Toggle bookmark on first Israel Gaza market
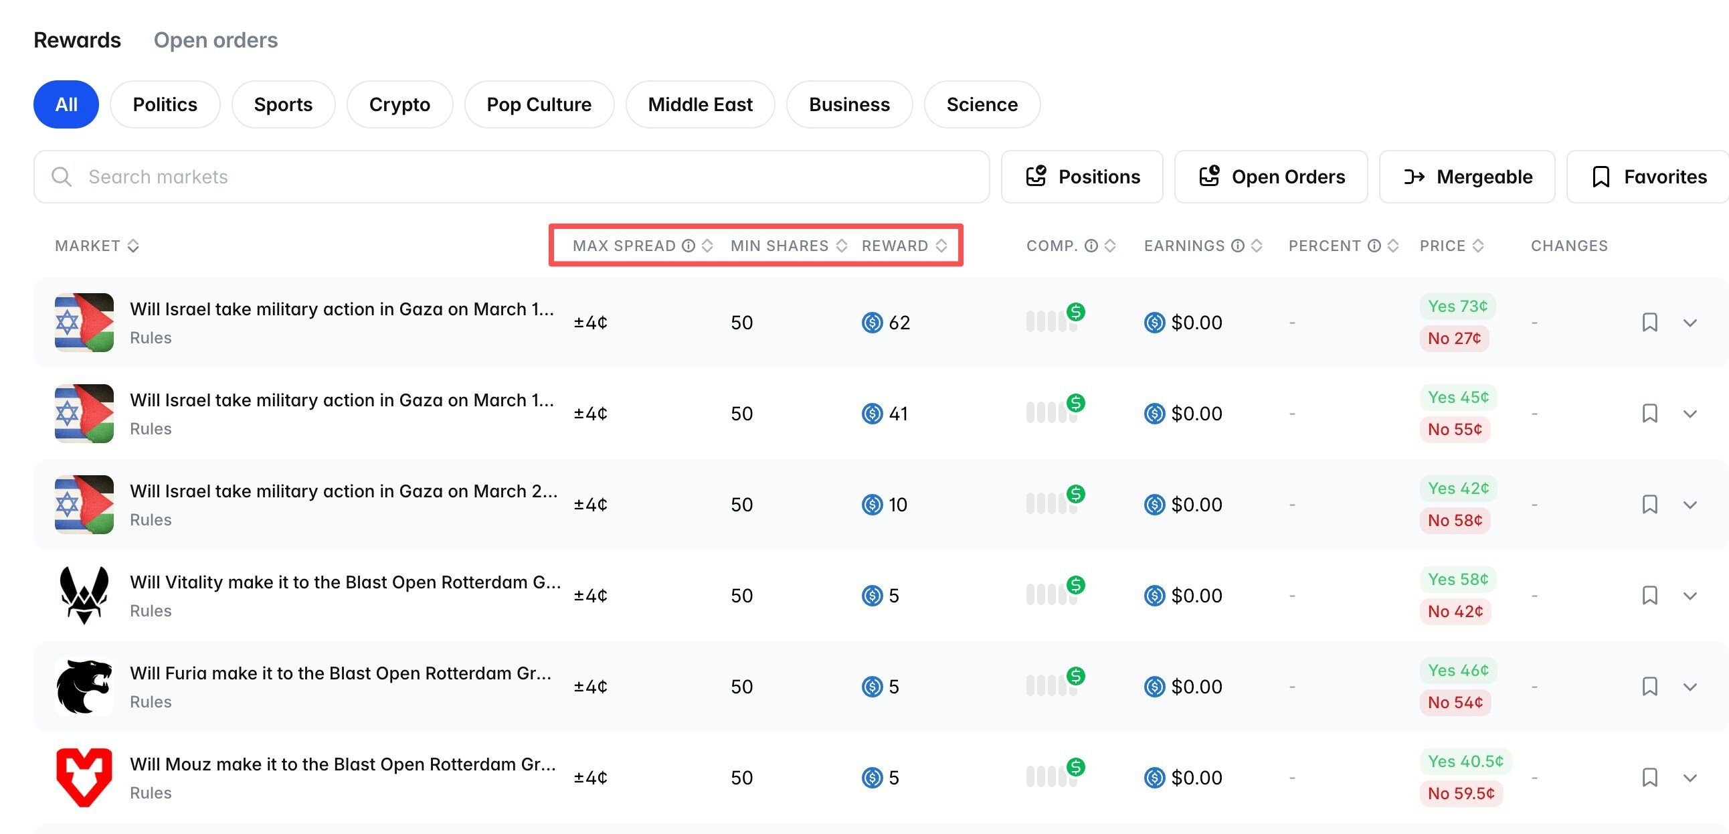Screen dimensions: 1729x834 pyautogui.click(x=1649, y=323)
